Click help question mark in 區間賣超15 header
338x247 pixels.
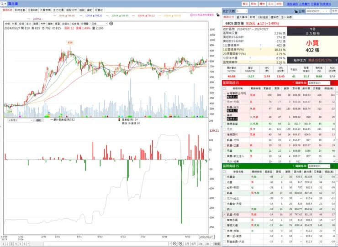pyautogui.click(x=293, y=166)
